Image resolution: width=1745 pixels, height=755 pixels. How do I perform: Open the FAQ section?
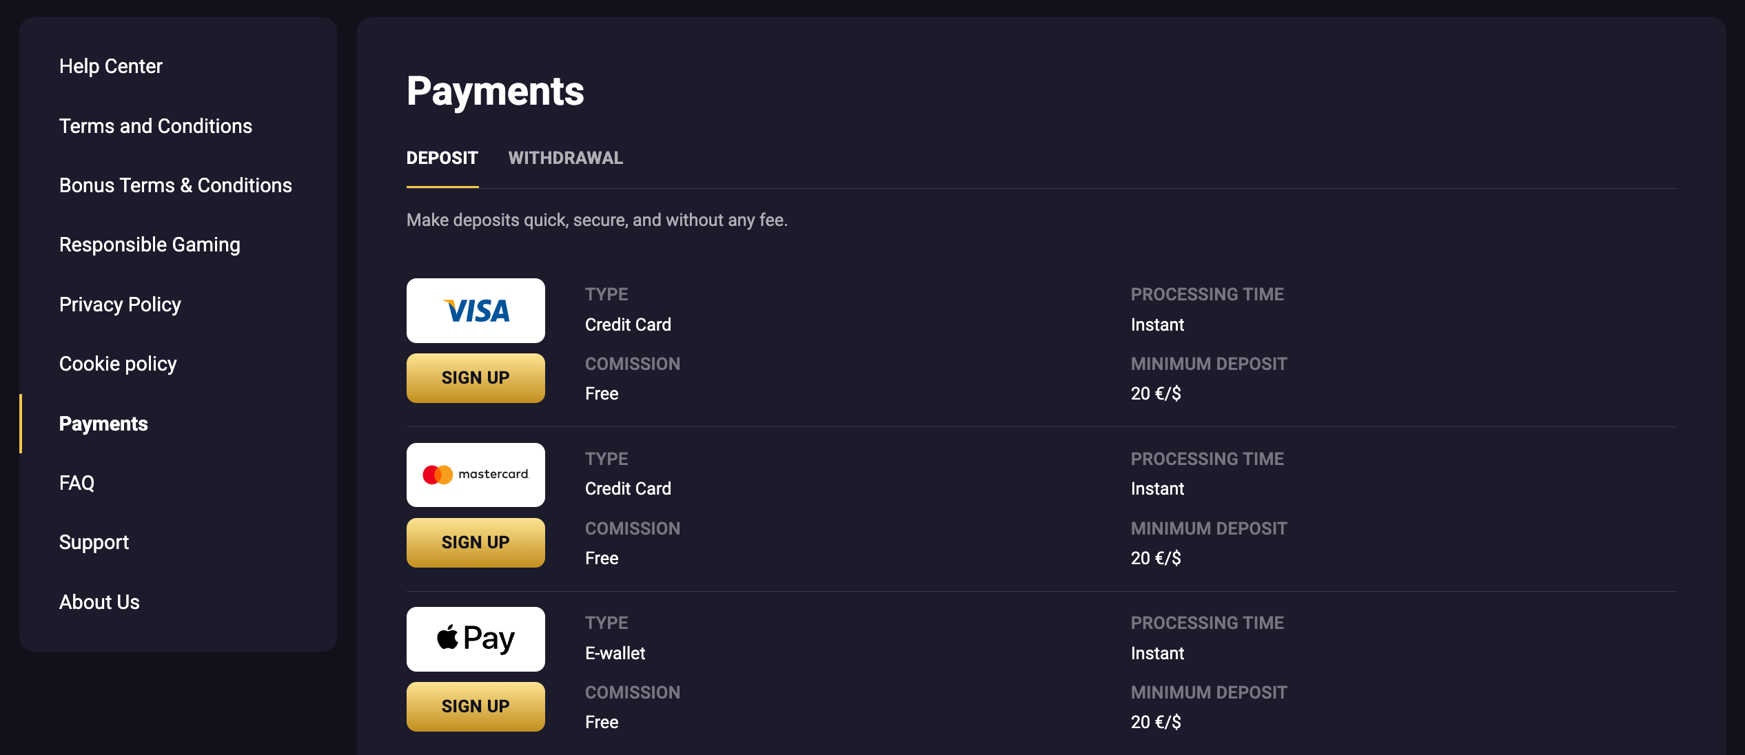[x=77, y=483]
